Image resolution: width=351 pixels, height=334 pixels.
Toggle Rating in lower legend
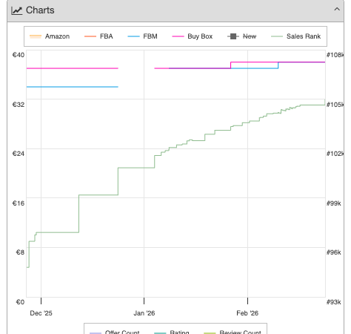point(172,332)
